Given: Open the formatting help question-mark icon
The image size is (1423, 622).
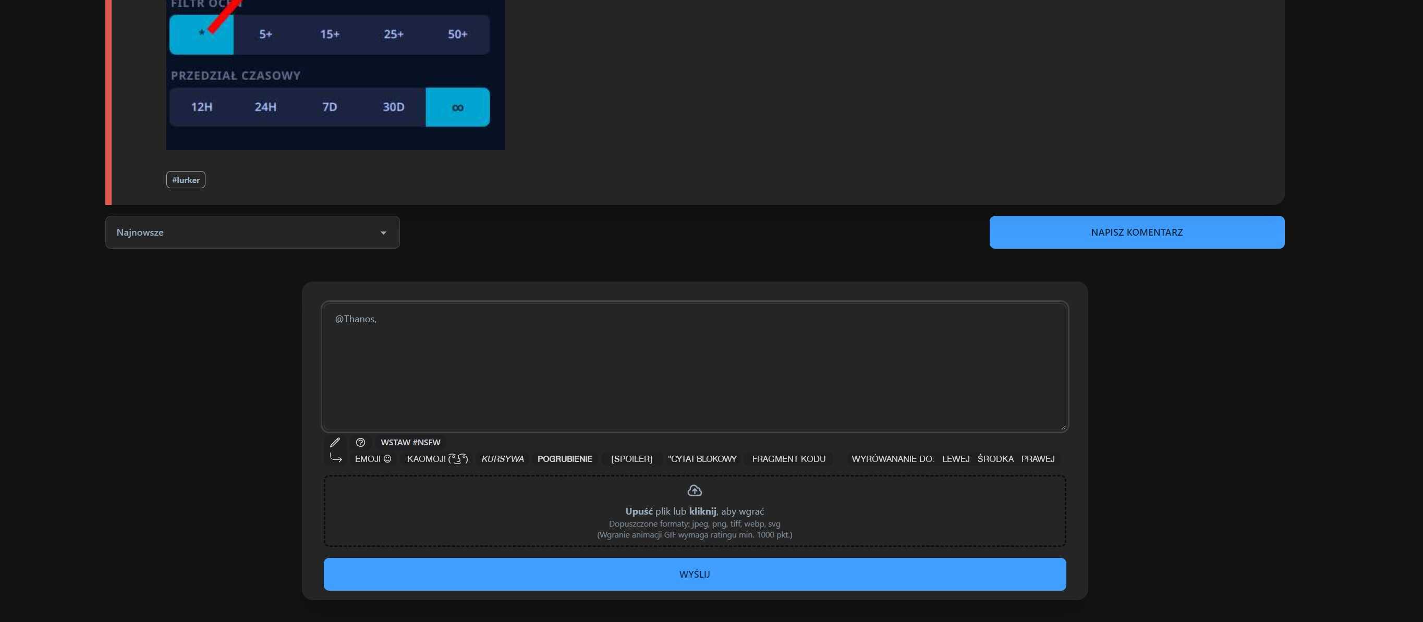Looking at the screenshot, I should point(360,443).
